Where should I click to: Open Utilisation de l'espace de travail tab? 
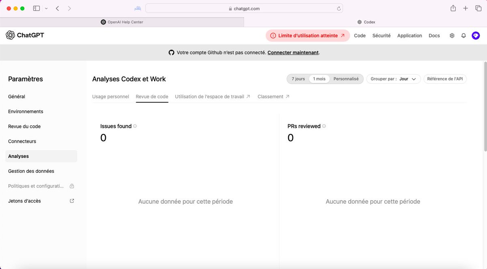coord(213,97)
